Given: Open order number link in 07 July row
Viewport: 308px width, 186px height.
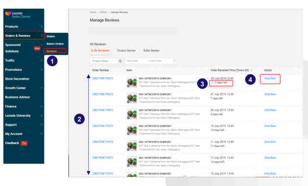Looking at the screenshot, I should 103,94.
